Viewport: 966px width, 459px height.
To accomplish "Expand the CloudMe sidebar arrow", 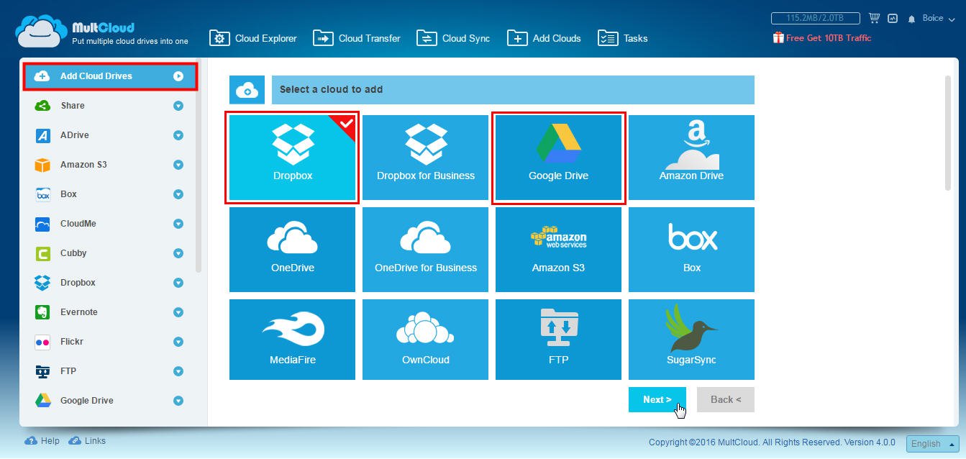I will point(178,224).
